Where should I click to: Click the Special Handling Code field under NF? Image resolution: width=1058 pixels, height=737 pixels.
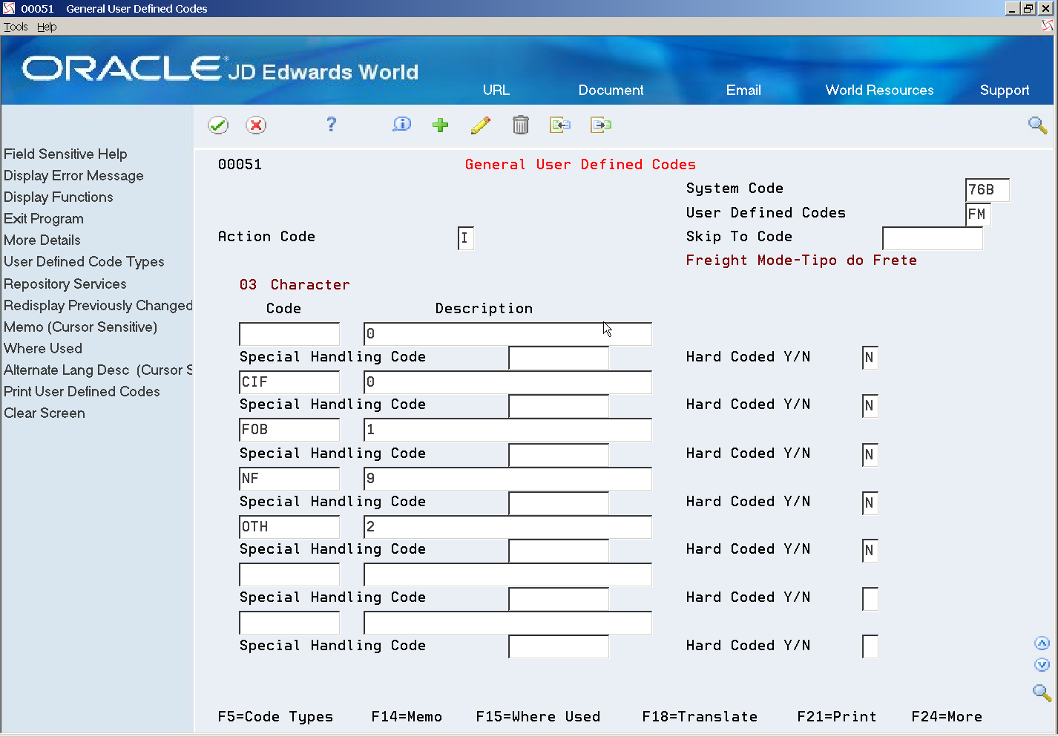pos(559,502)
